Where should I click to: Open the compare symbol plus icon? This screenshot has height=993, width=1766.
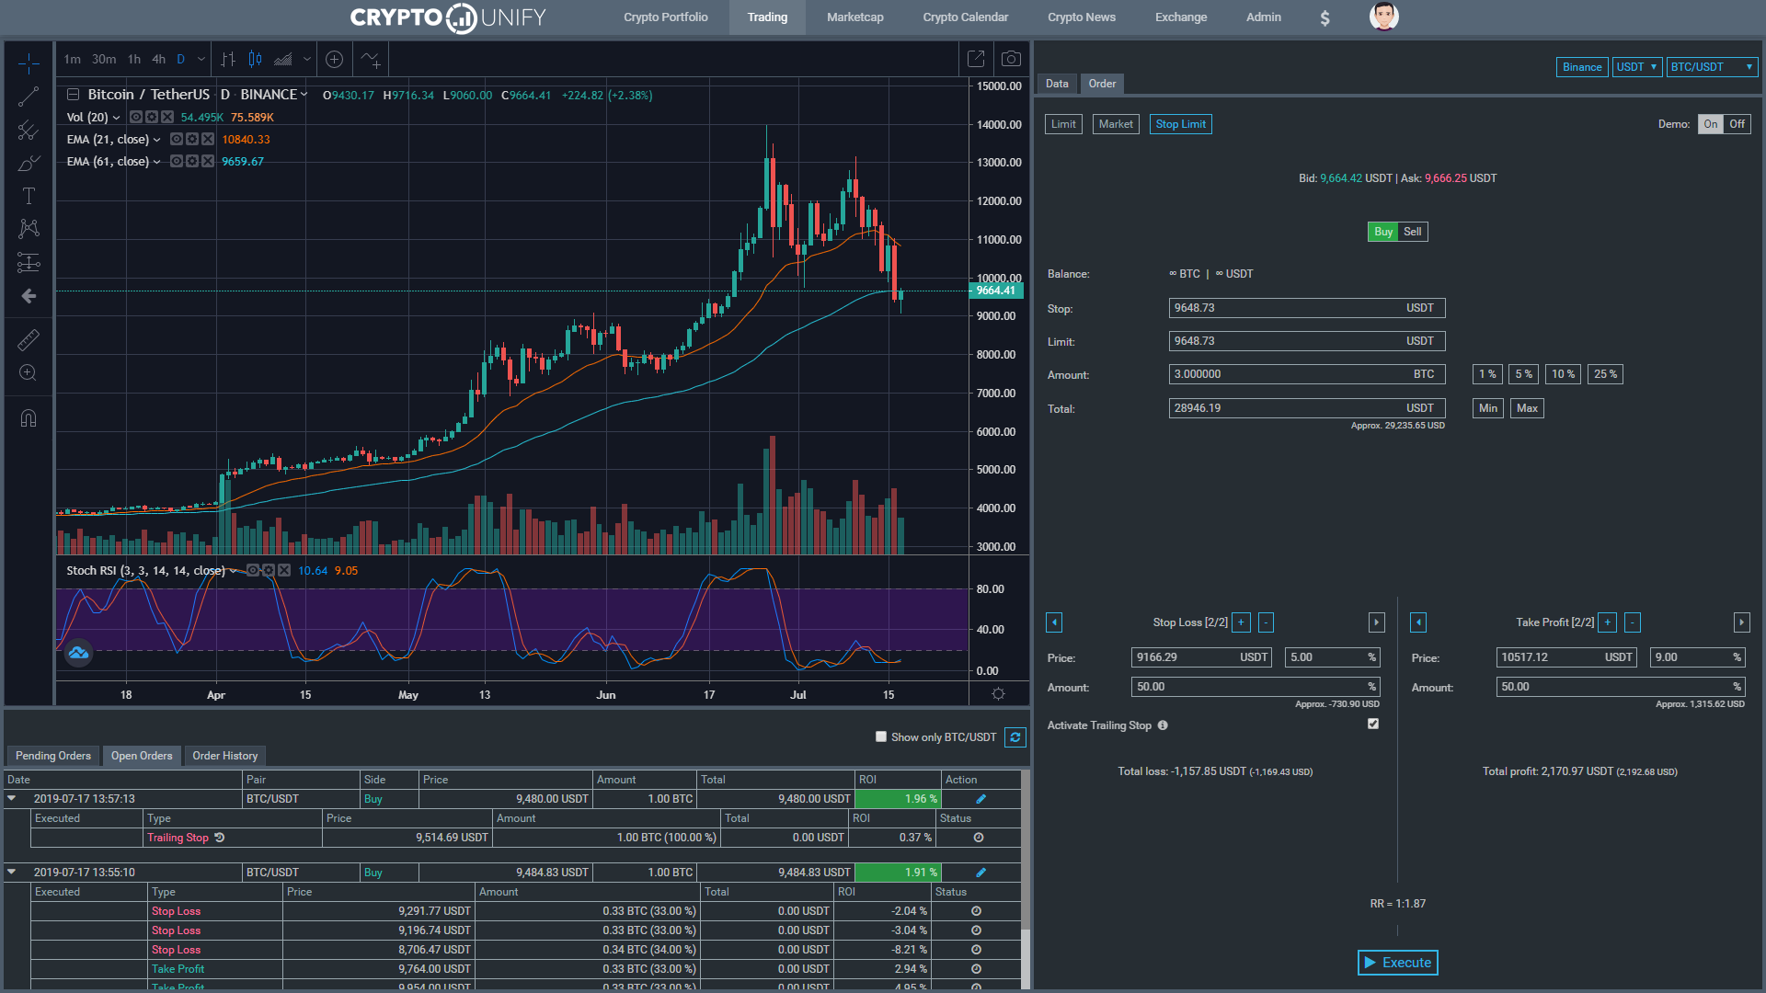click(335, 59)
